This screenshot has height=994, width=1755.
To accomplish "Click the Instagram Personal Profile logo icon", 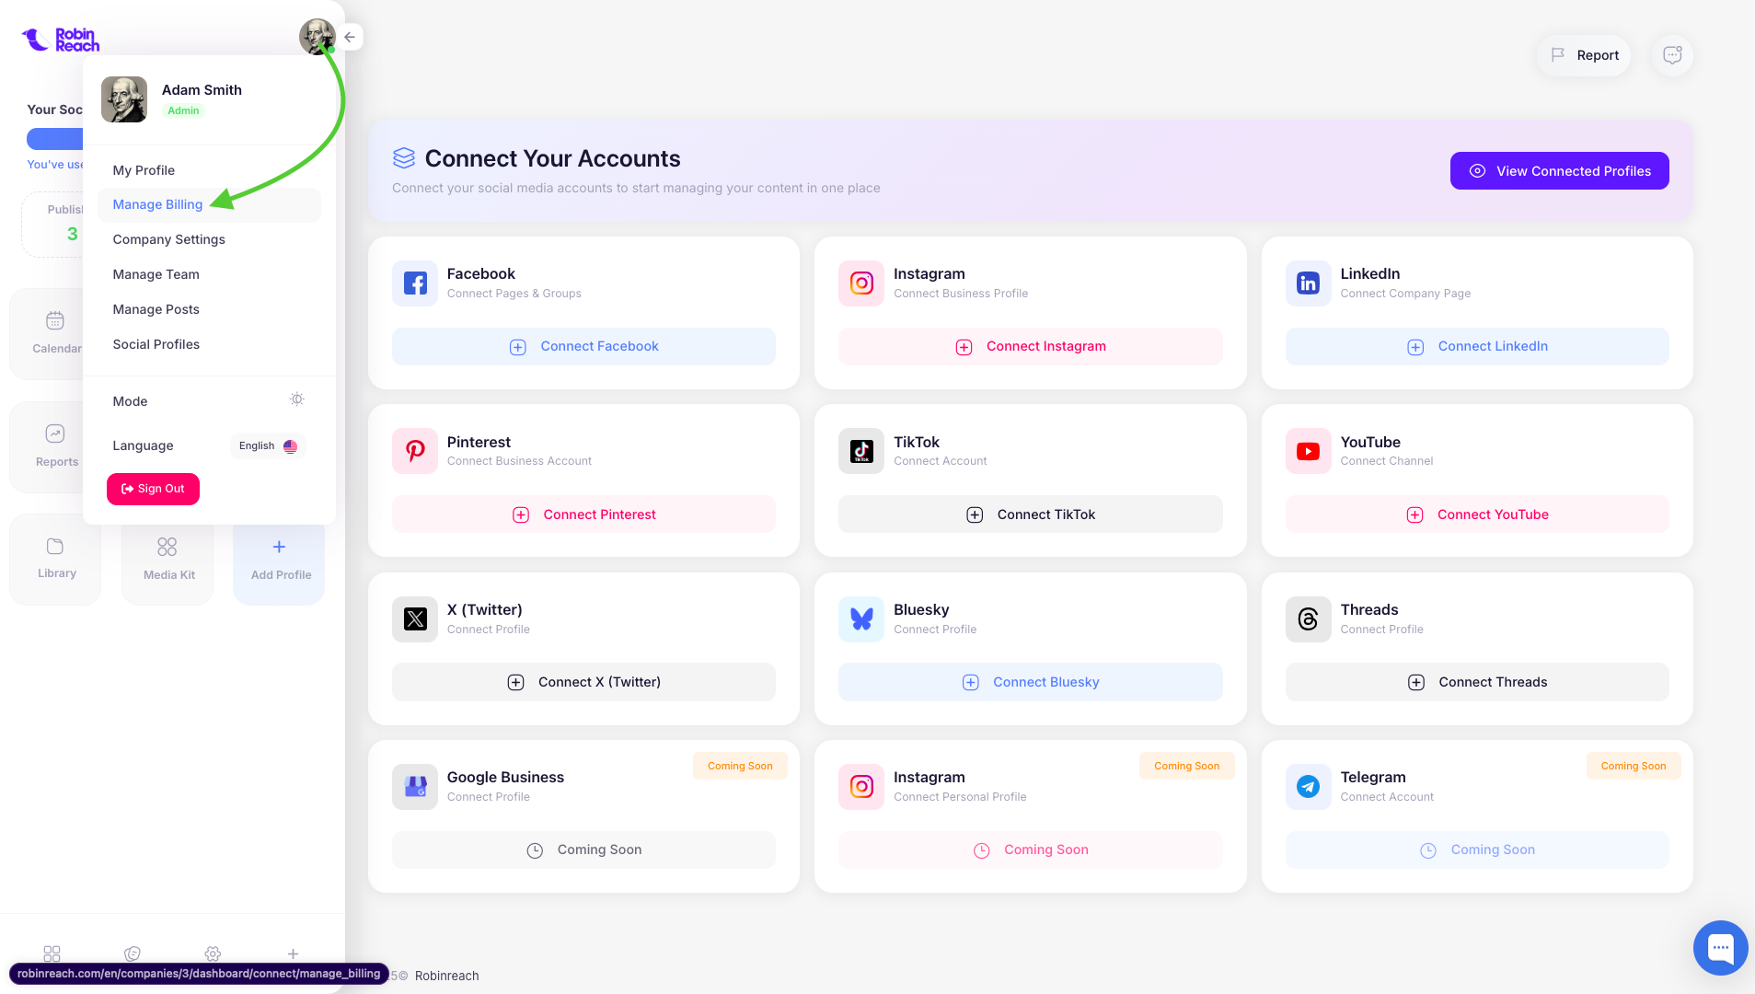I will (861, 787).
